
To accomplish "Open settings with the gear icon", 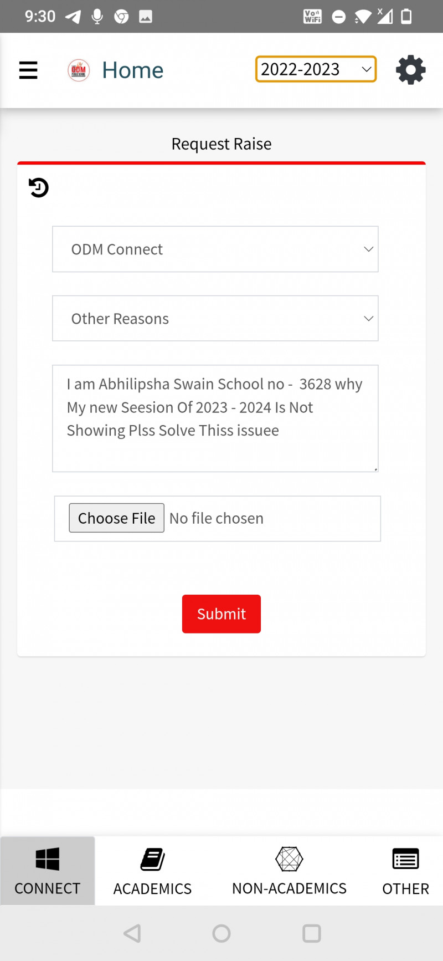I will tap(410, 70).
